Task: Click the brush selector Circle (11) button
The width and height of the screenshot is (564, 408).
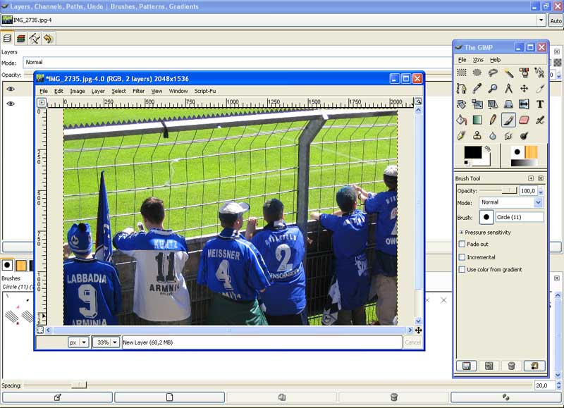Action: (x=486, y=217)
